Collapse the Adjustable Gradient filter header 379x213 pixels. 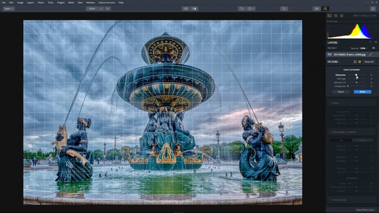point(351,132)
